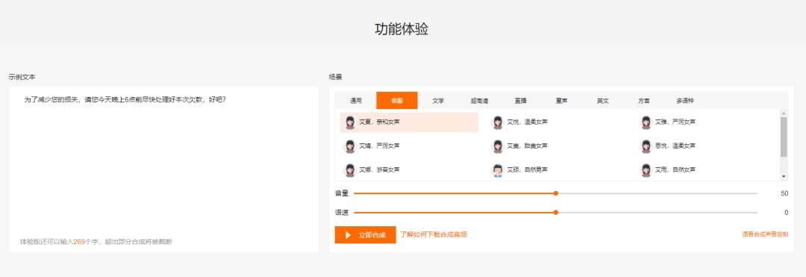Focus the 示例文本 sample text area
Viewport: 806px width, 277px height.
(x=164, y=169)
